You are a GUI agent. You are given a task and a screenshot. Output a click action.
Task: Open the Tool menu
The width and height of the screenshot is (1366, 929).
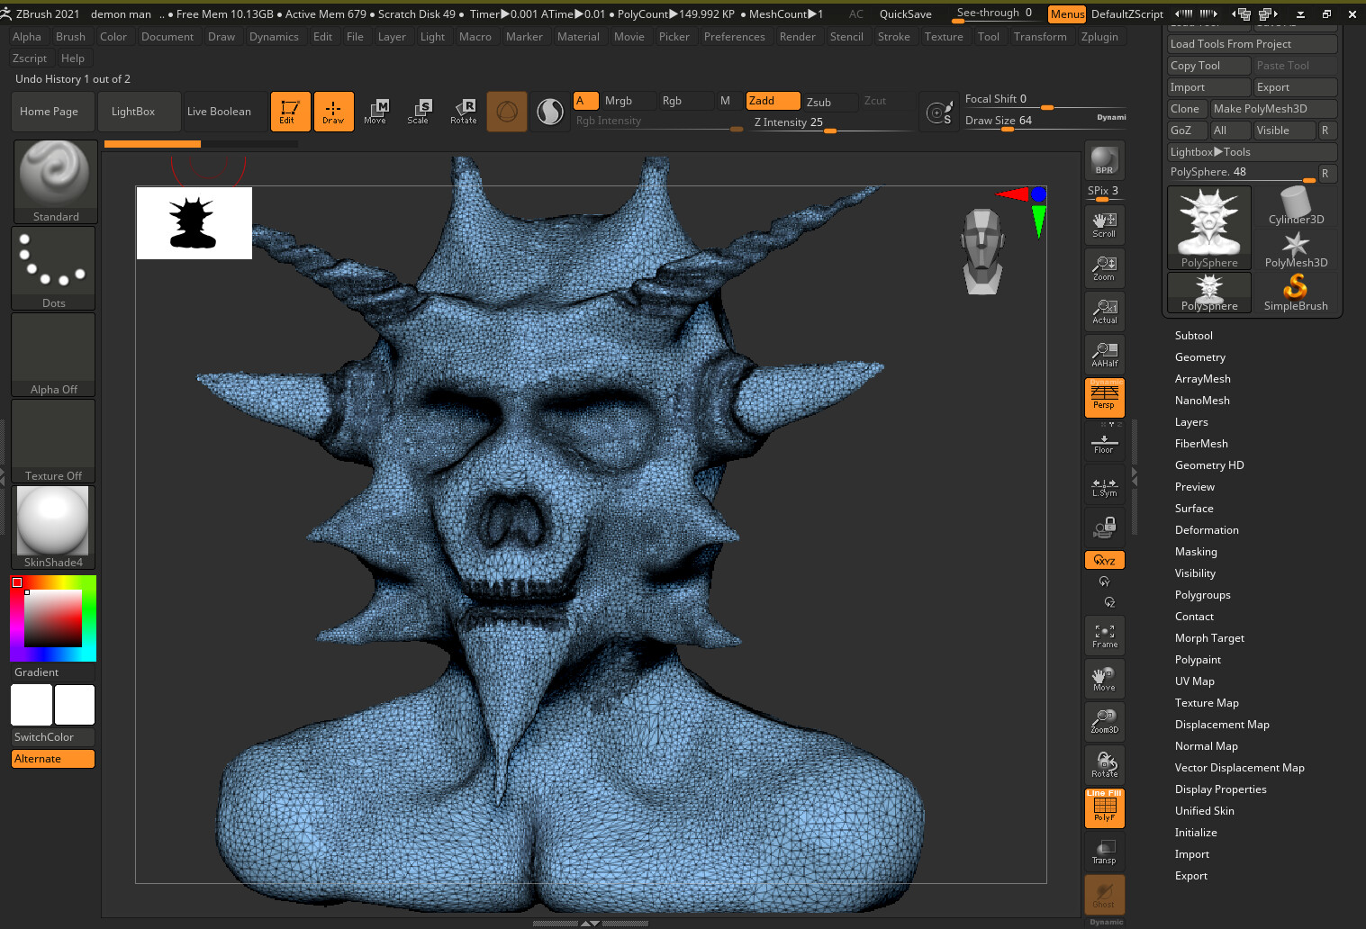click(988, 36)
